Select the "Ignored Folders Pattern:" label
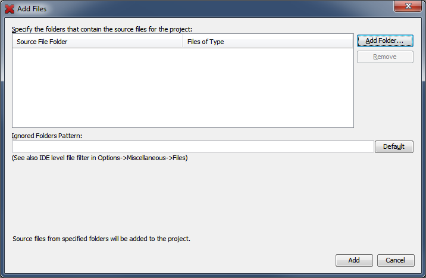This screenshot has height=278, width=426. [47, 135]
